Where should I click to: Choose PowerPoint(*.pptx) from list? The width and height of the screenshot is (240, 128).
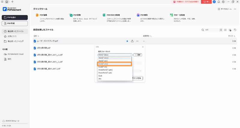tap(114, 70)
